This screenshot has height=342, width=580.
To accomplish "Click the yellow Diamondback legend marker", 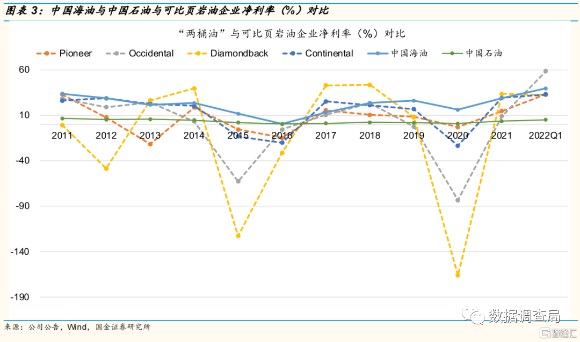I will click(x=197, y=54).
